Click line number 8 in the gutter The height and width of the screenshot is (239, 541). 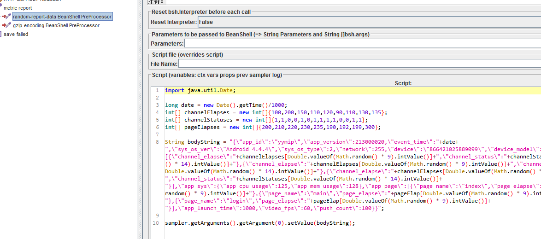pos(157,142)
